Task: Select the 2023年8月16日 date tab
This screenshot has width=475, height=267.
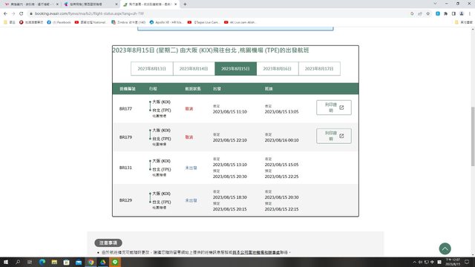Action: pyautogui.click(x=277, y=69)
